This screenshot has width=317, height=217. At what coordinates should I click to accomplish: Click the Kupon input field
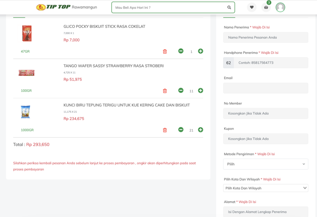coord(266,139)
